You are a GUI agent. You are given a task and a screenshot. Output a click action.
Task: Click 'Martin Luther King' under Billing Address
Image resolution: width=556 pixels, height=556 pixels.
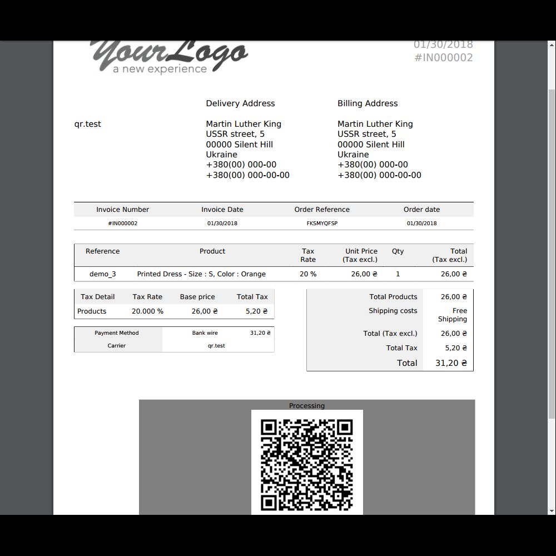pos(375,124)
